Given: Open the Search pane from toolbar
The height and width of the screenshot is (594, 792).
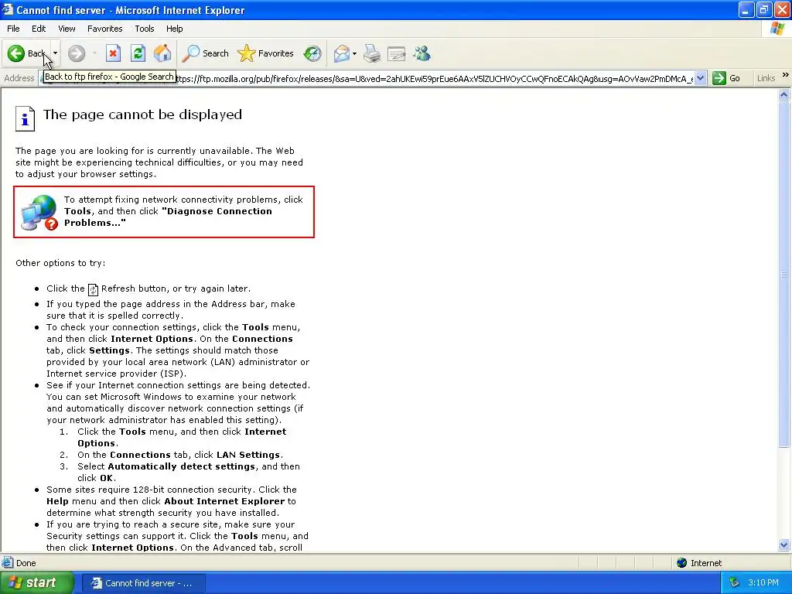Looking at the screenshot, I should (205, 53).
